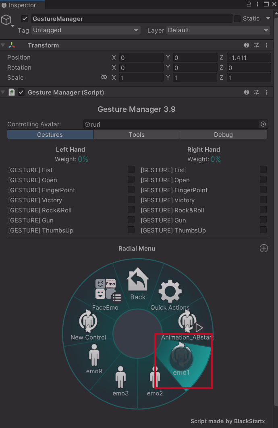Click the Position X field
This screenshot has height=428, width=278.
click(141, 58)
